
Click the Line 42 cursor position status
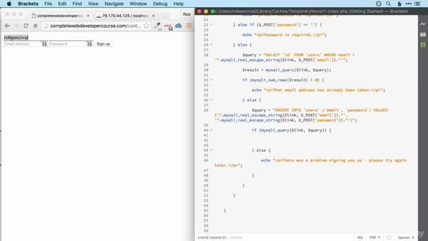point(212,238)
